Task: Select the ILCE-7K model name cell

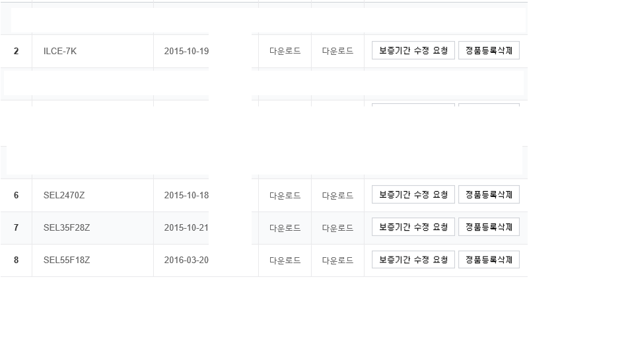Action: pyautogui.click(x=60, y=51)
